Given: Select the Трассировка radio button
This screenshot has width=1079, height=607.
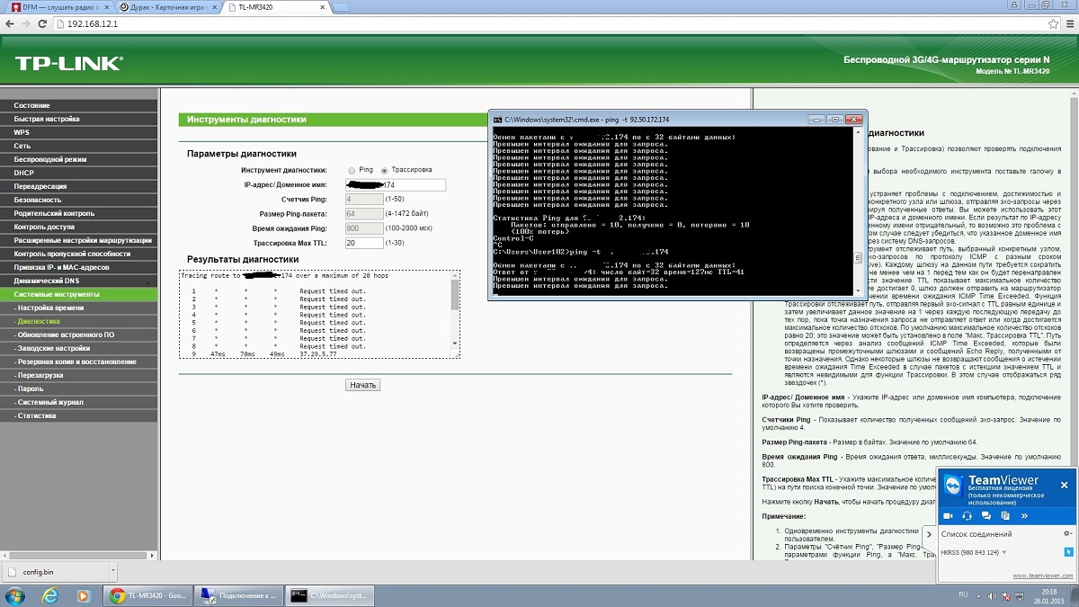Looking at the screenshot, I should [385, 170].
